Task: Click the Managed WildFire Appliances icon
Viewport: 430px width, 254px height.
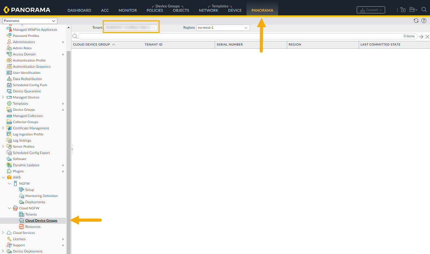Action: (9, 30)
